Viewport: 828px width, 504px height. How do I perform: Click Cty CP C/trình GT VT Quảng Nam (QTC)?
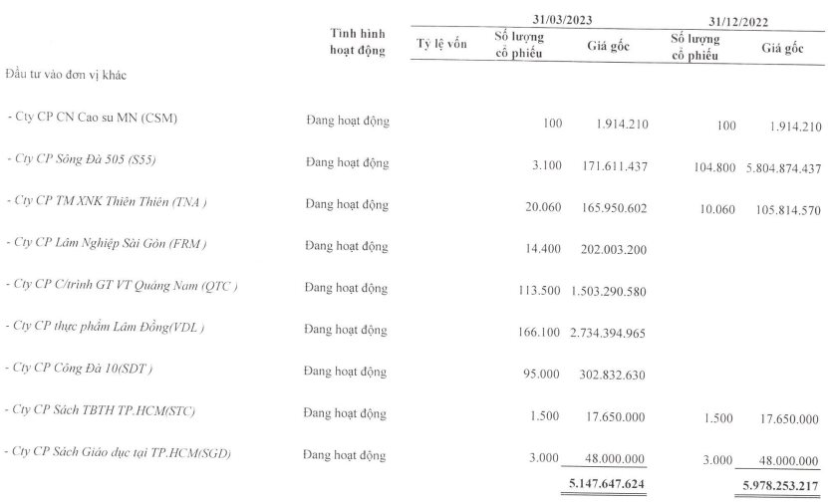pyautogui.click(x=122, y=285)
